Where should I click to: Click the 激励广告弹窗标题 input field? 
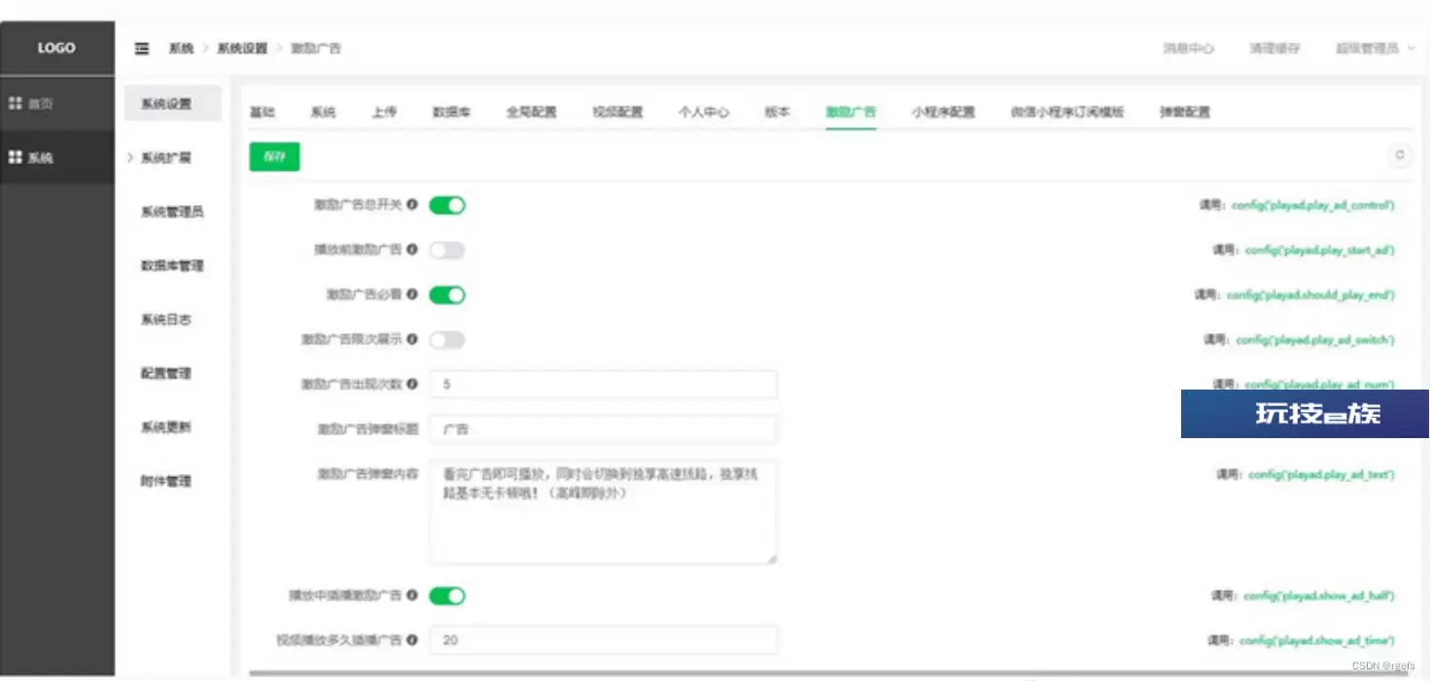[x=603, y=428]
